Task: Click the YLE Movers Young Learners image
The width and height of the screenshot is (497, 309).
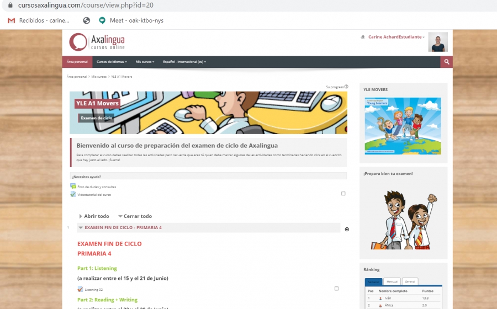Action: pos(403,126)
